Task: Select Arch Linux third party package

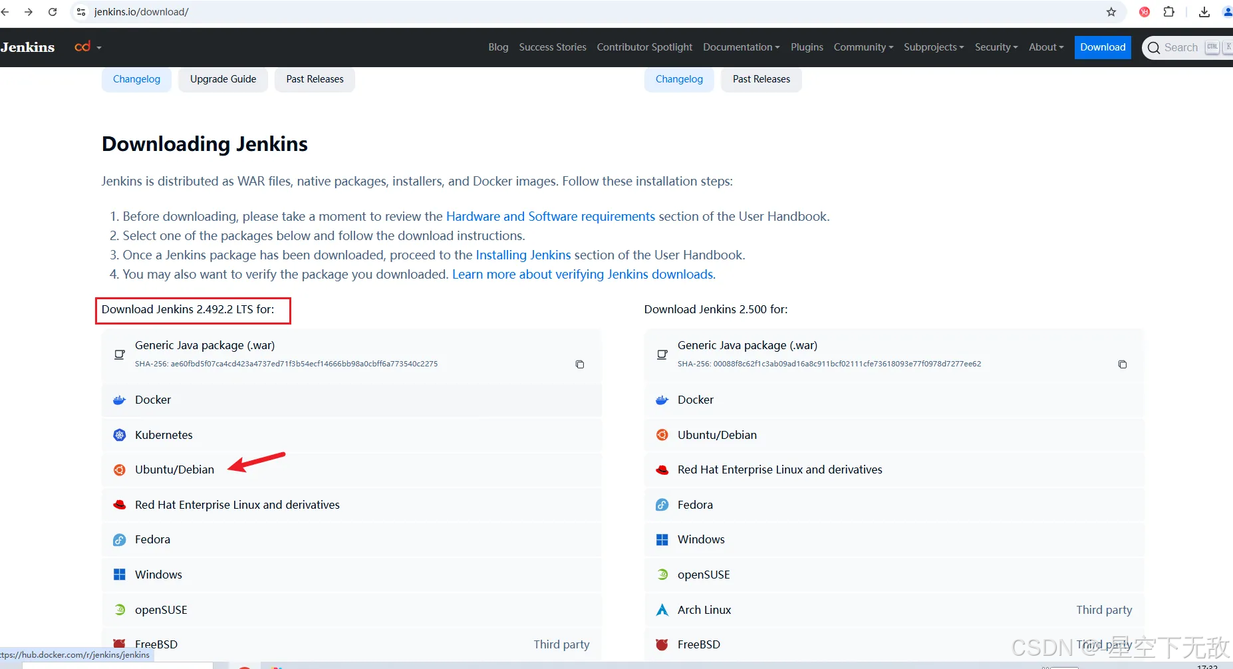Action: (x=894, y=610)
